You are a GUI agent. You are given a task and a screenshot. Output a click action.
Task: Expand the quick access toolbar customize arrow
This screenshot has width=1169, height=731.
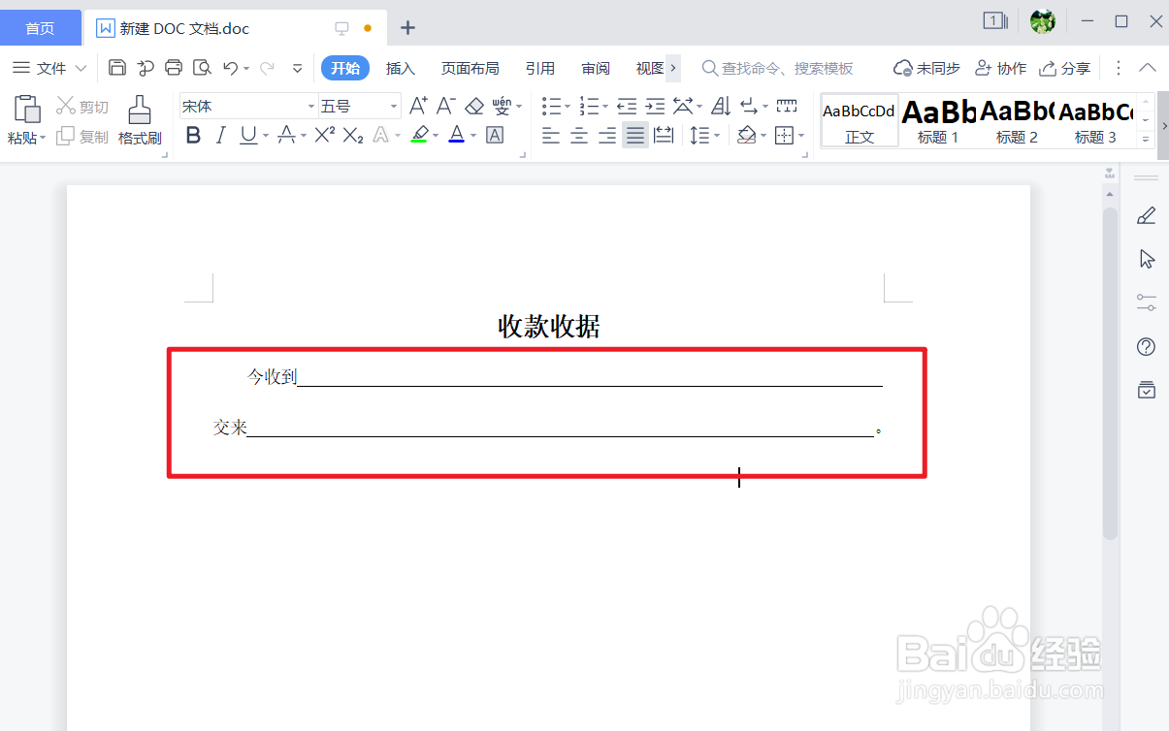(298, 68)
